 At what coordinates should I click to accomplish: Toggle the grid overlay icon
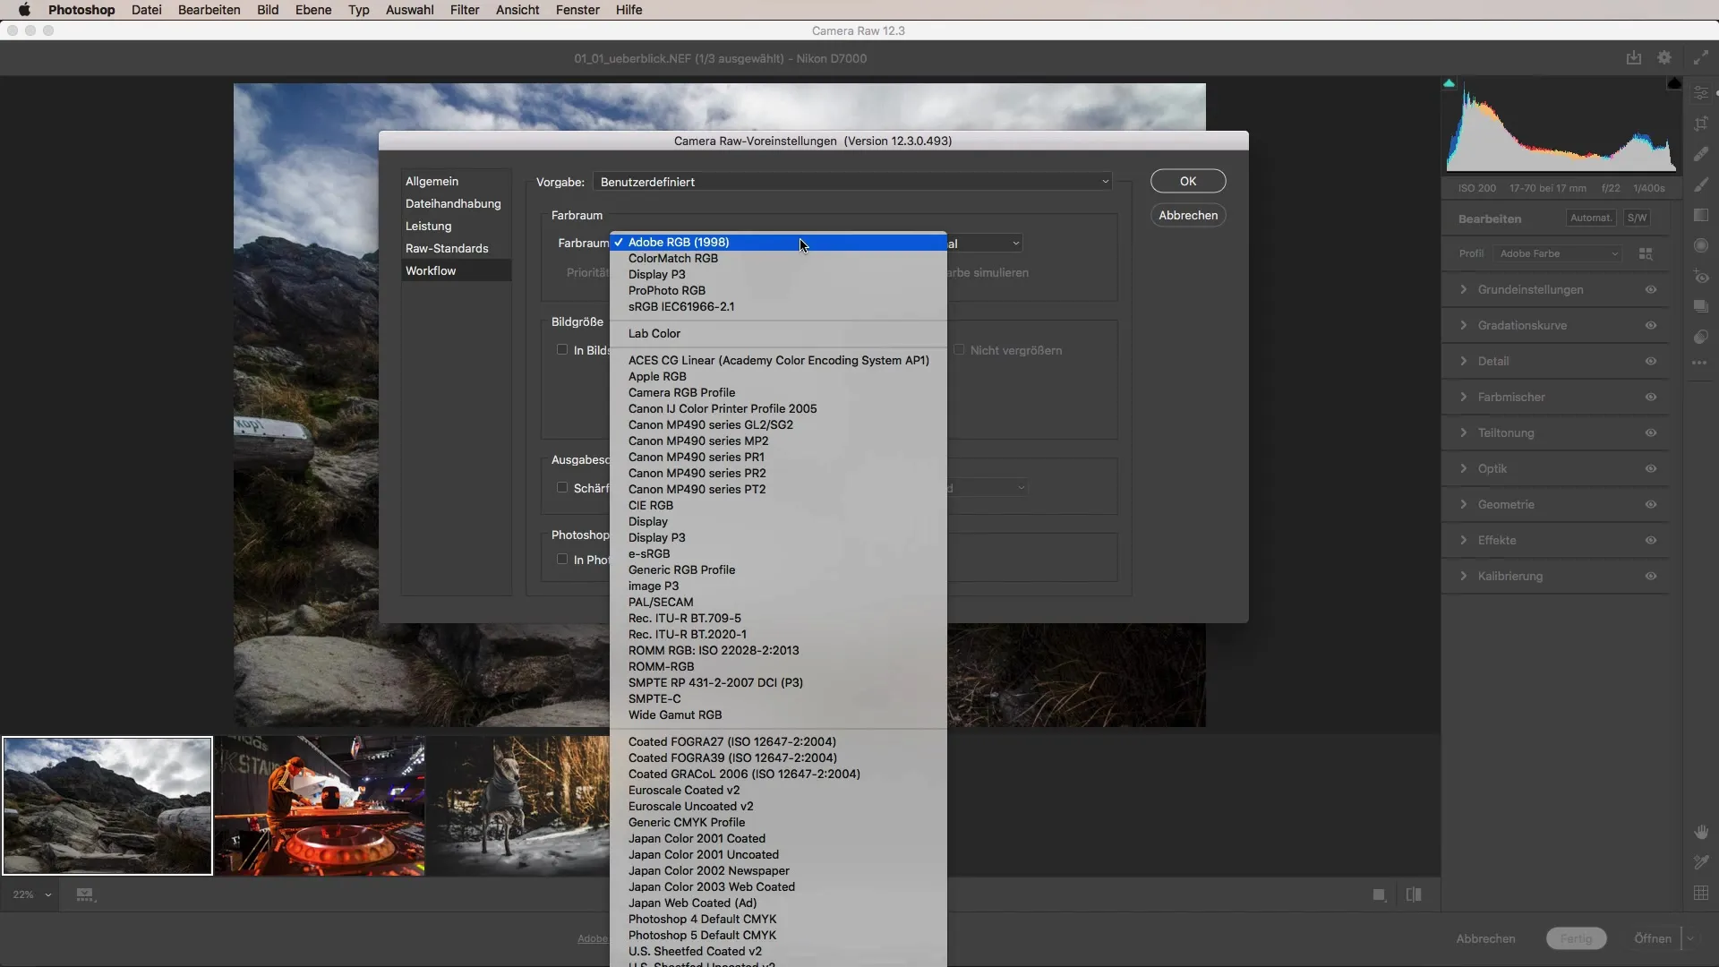tap(1701, 893)
